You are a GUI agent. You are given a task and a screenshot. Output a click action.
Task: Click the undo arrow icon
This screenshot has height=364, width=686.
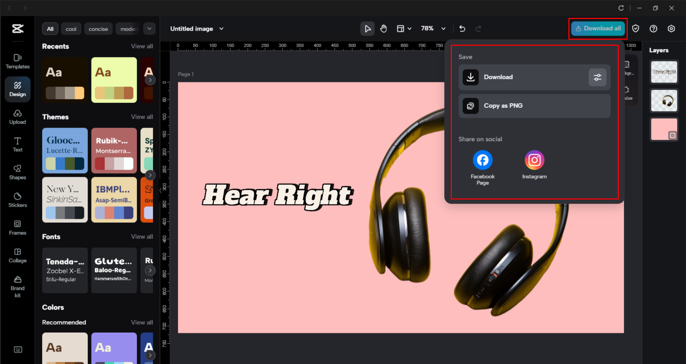pos(462,28)
